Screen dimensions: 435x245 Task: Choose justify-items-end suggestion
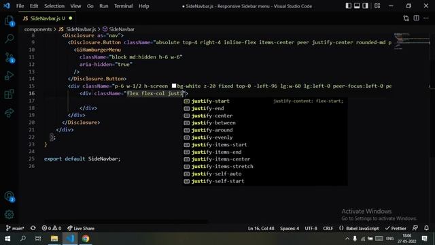pos(265,152)
